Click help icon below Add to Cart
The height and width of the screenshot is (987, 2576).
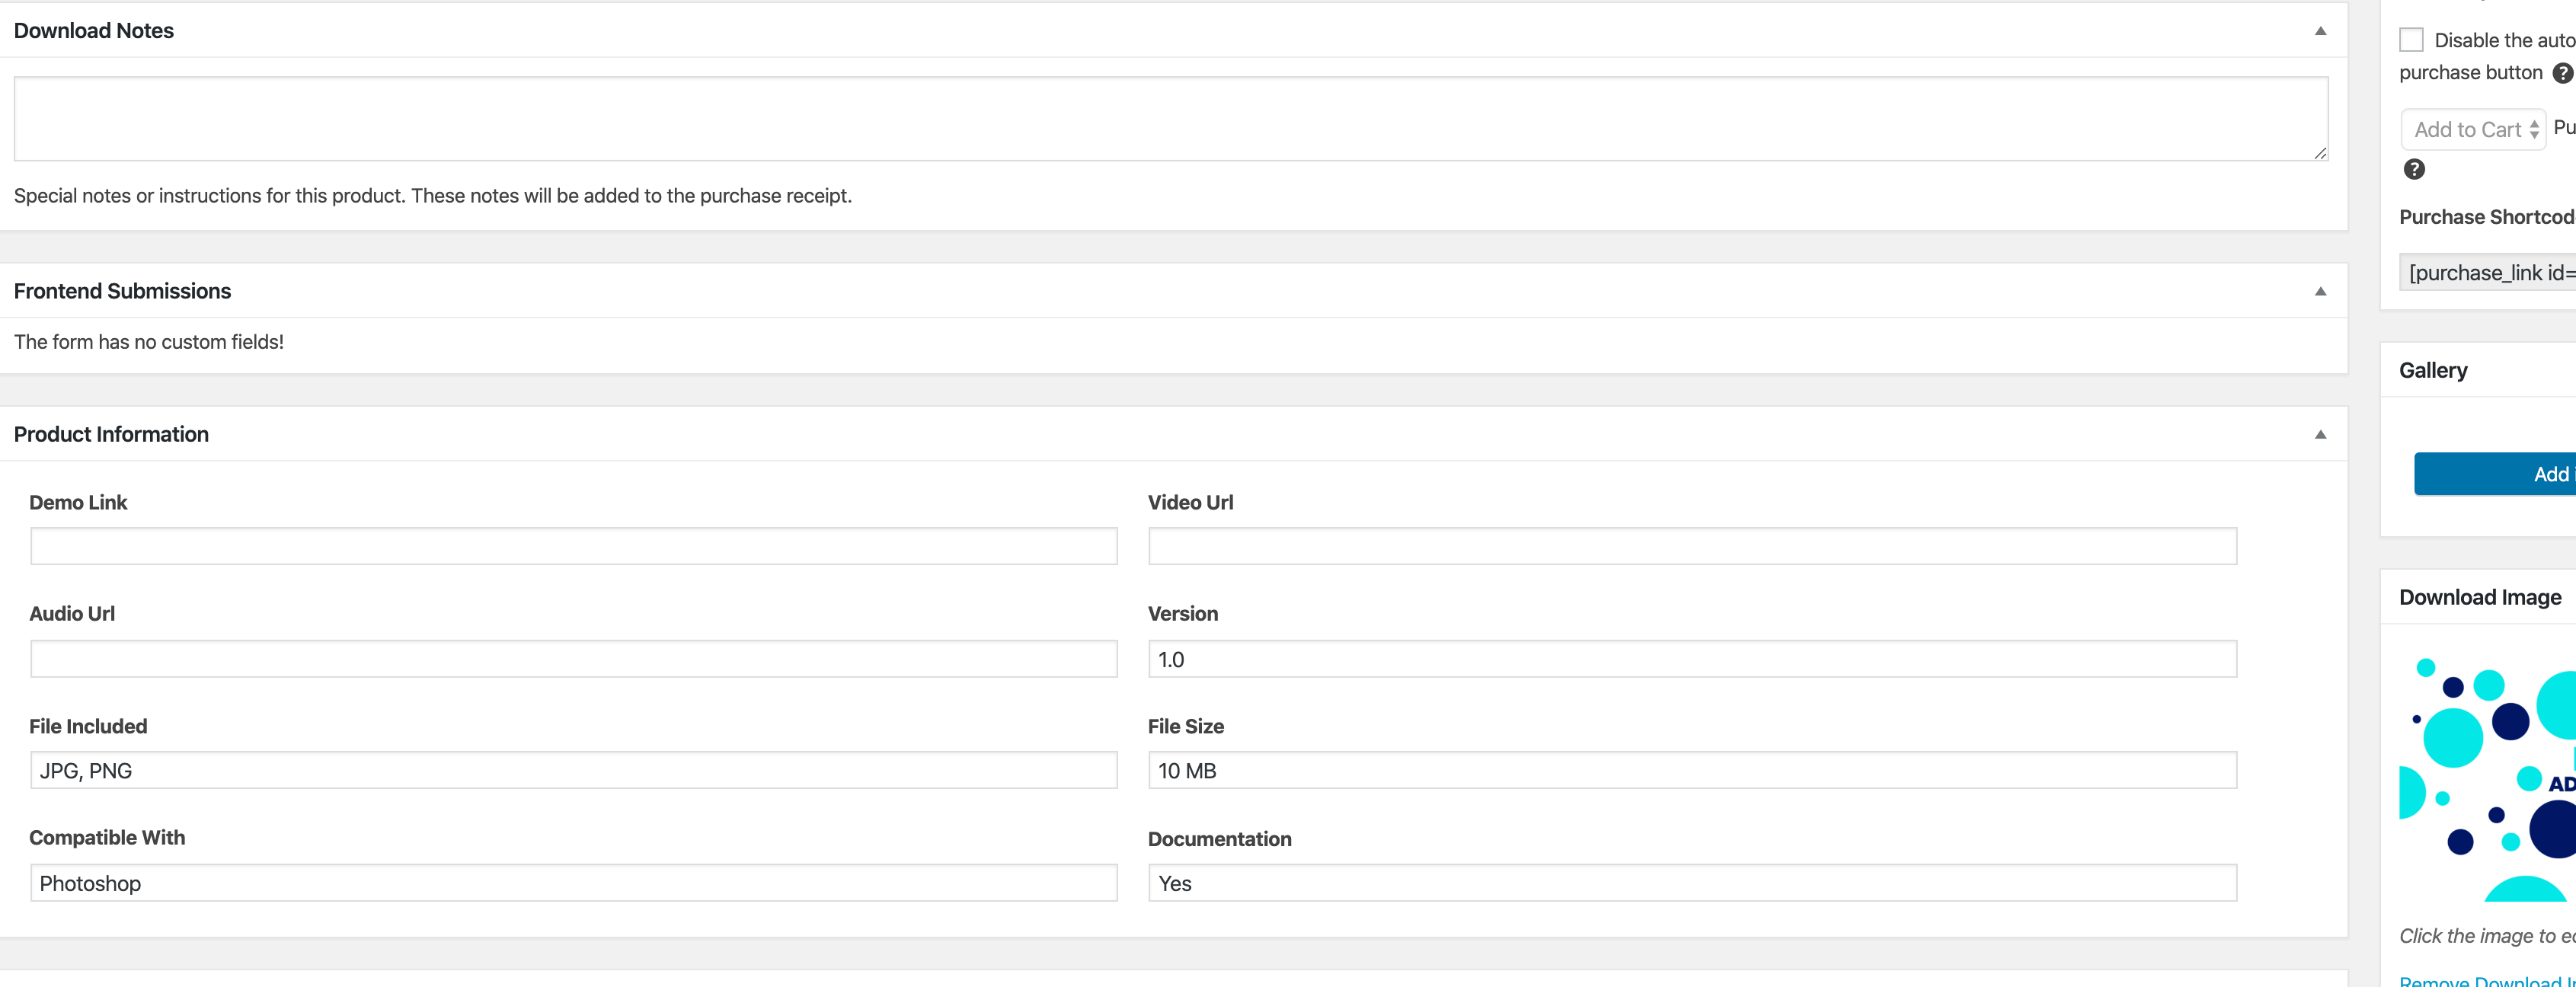(x=2414, y=169)
